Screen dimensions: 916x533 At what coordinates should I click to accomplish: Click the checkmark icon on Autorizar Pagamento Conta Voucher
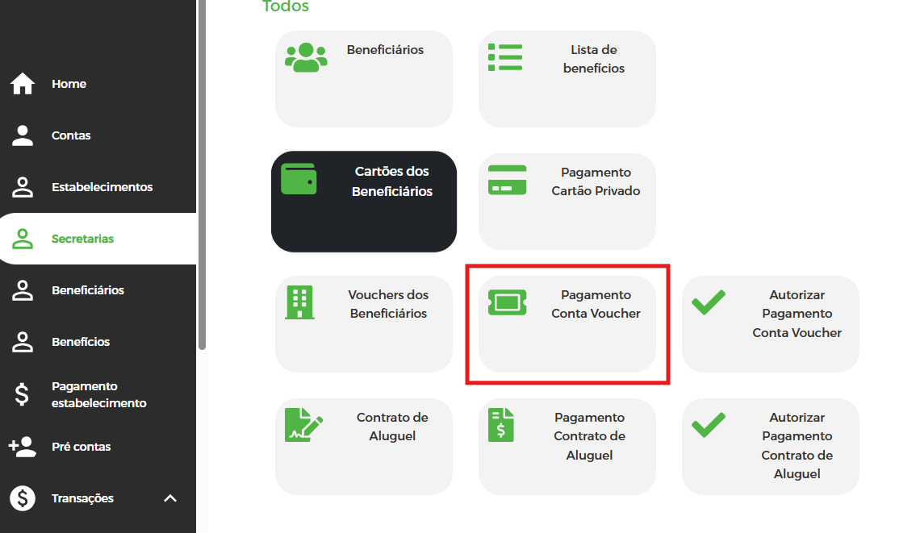[709, 302]
